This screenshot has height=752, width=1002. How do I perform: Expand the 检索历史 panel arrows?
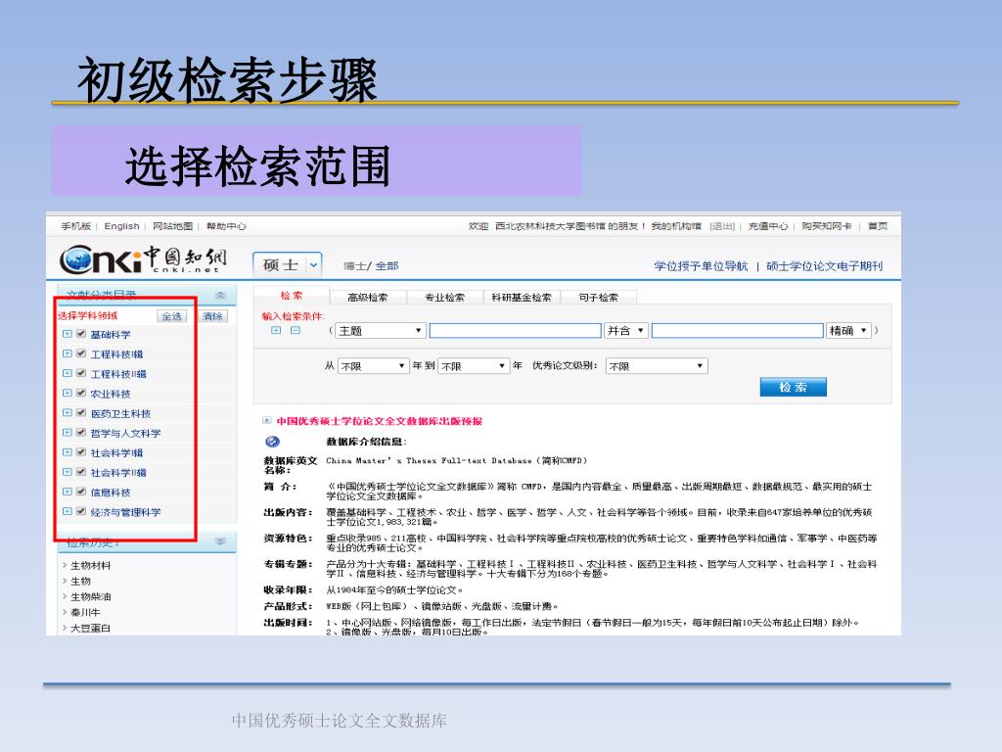click(x=220, y=540)
